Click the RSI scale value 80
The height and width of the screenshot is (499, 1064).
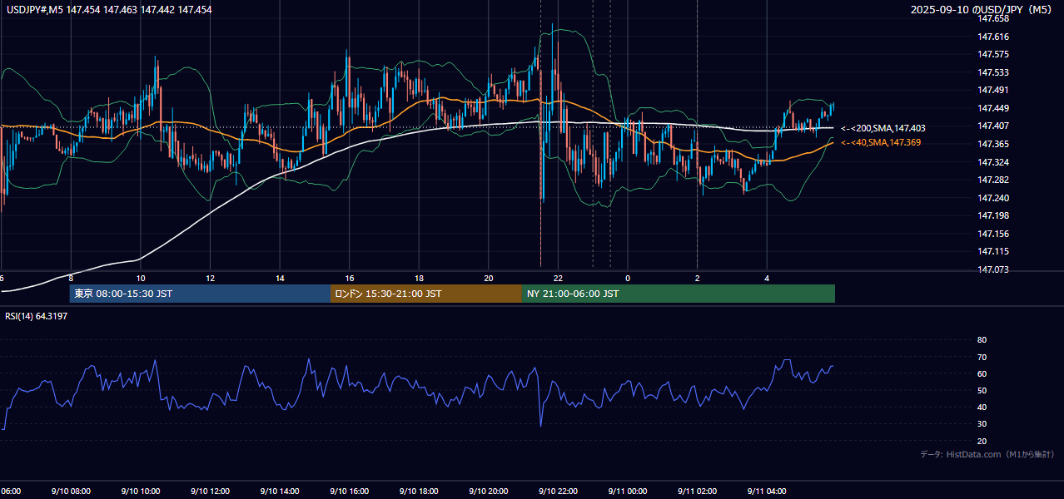982,340
